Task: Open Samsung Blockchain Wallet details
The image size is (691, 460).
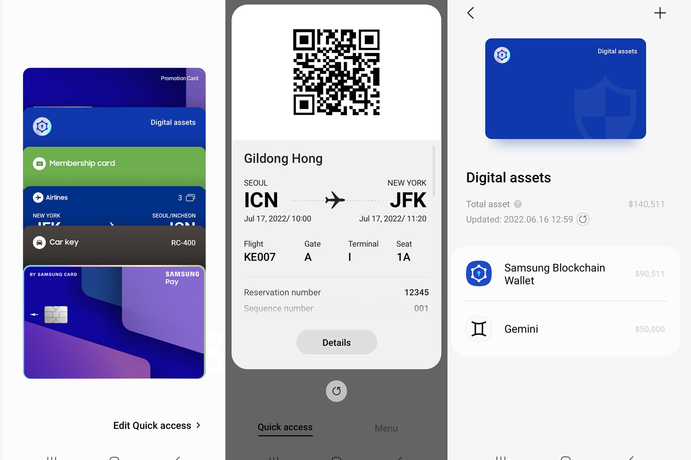Action: [x=565, y=273]
